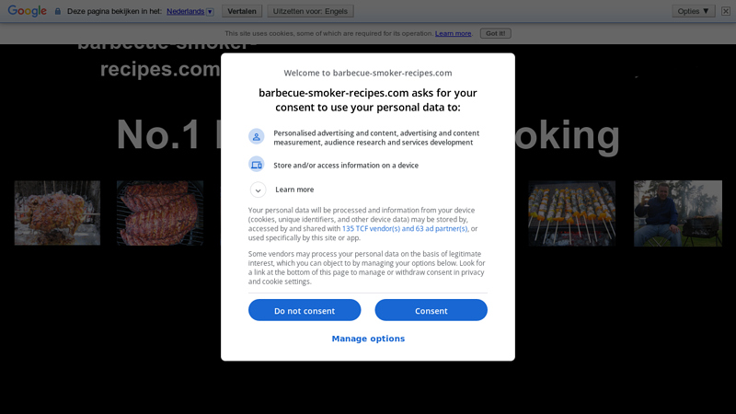Open the cookie notice Learn more link
The height and width of the screenshot is (414, 736).
click(453, 33)
